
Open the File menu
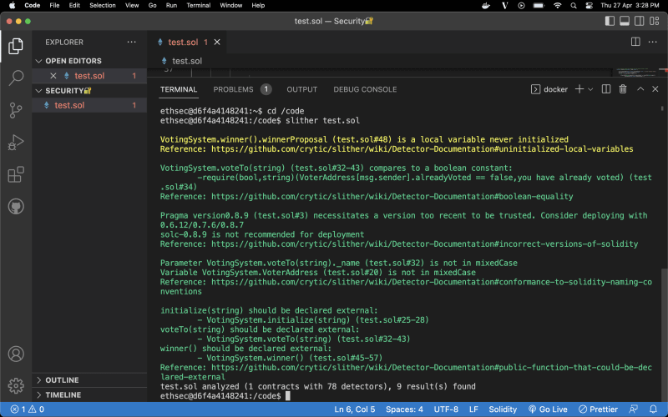coord(54,6)
